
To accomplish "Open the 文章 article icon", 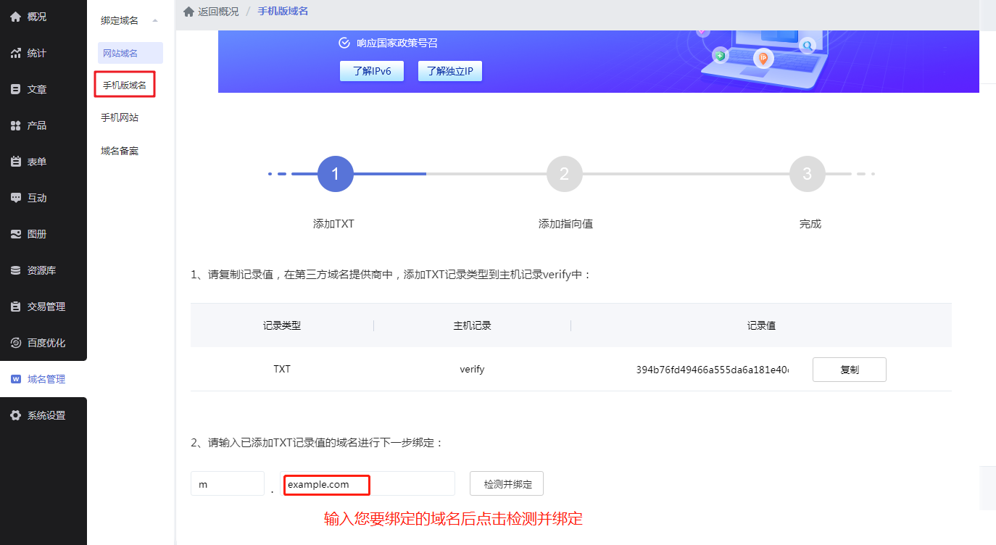I will pyautogui.click(x=15, y=89).
